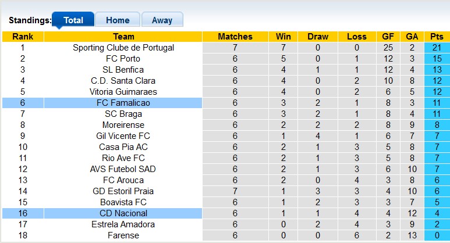Select the Away standings tab
The height and width of the screenshot is (243, 450).
(162, 20)
